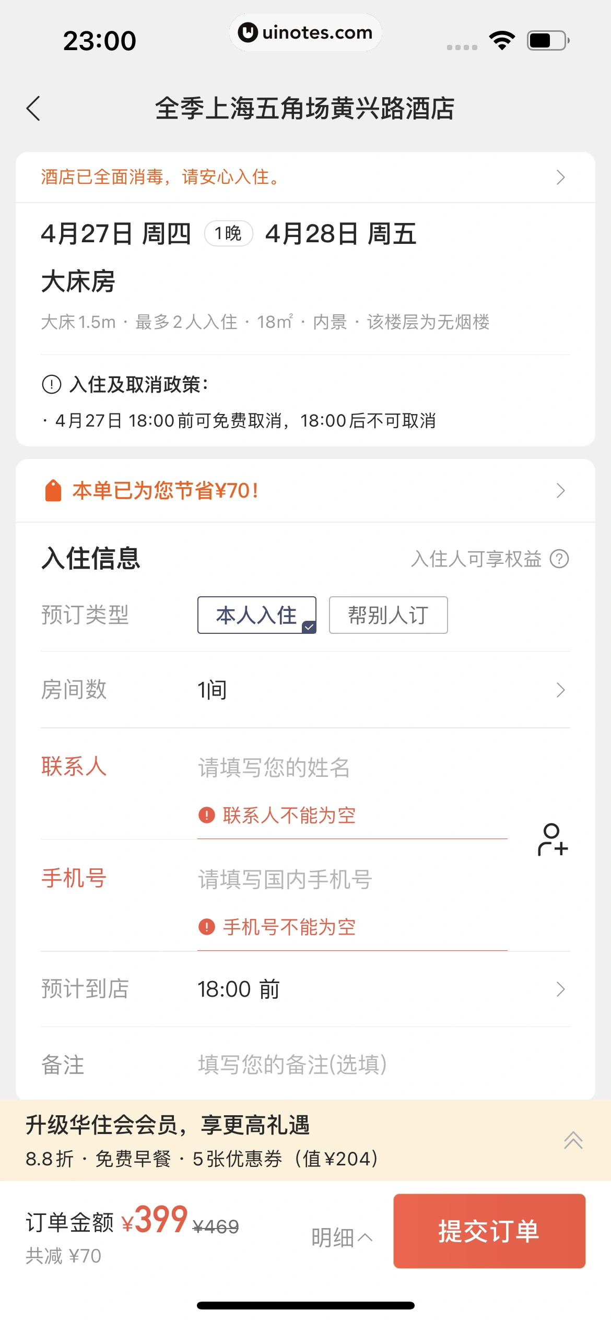Tap the double-chevron membership upgrade icon
Screen dimensions: 611x1322
[x=573, y=1140]
